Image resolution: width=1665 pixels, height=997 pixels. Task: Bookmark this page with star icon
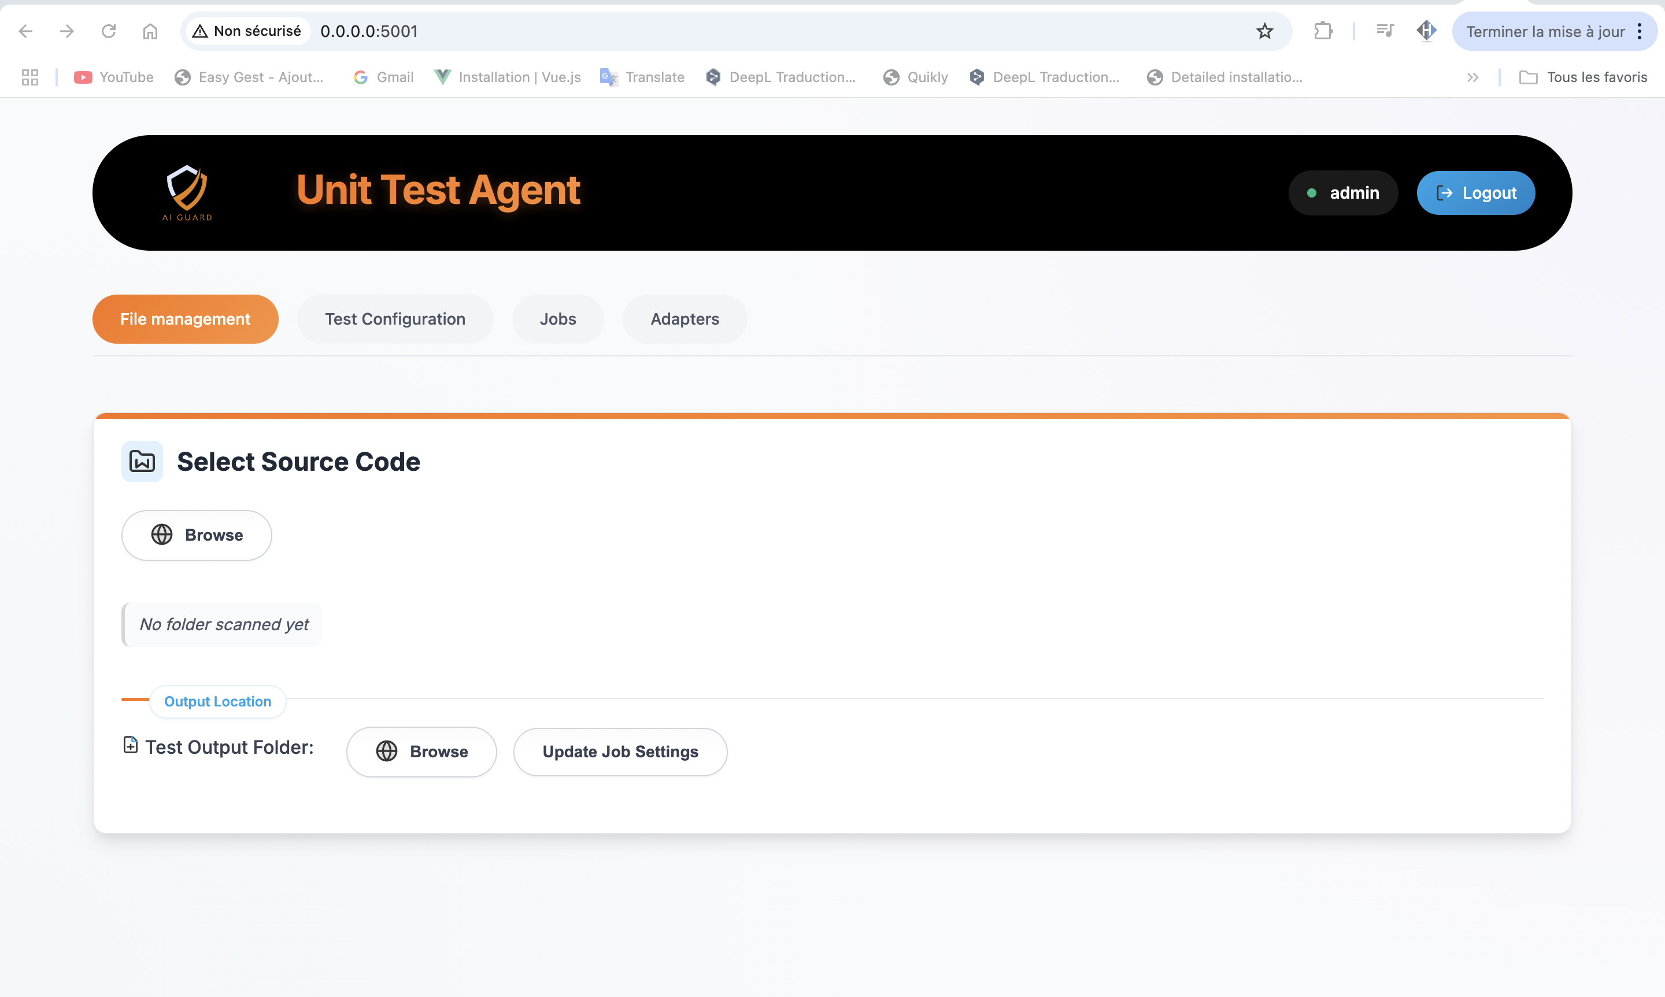(1264, 31)
